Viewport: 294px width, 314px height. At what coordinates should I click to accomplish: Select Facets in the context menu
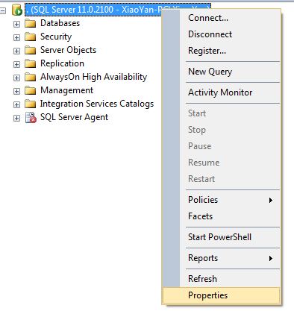pos(221,216)
